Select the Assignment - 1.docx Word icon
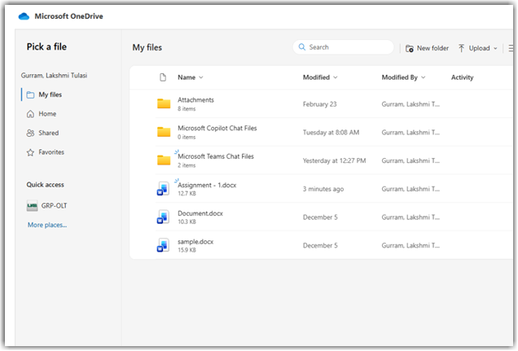The width and height of the screenshot is (518, 351). tap(163, 189)
